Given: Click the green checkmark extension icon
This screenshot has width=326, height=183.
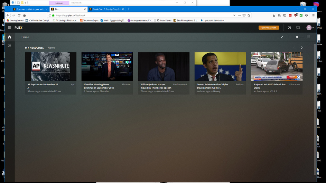Looking at the screenshot, I should click(x=301, y=15).
